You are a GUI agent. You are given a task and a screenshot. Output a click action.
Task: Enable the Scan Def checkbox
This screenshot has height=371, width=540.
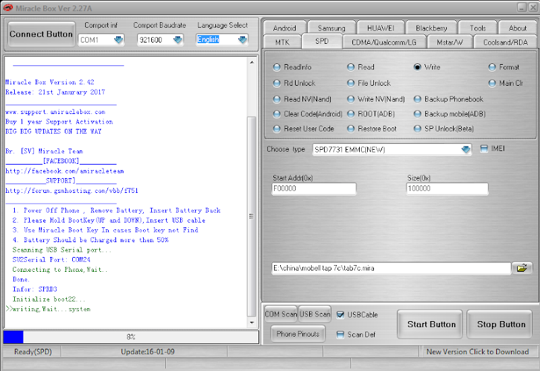pyautogui.click(x=340, y=335)
